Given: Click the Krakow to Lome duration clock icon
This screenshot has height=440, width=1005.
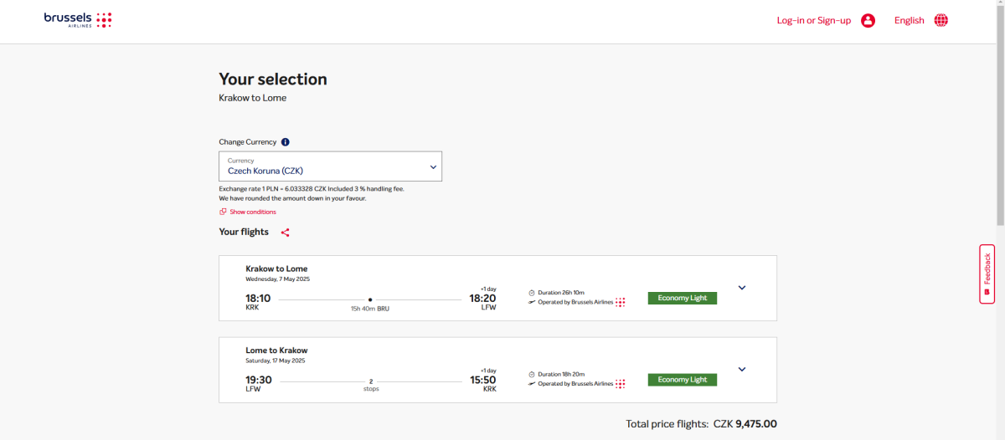Looking at the screenshot, I should click(532, 293).
